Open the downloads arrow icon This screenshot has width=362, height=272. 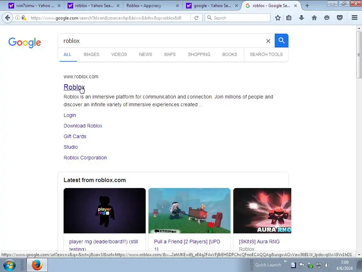pos(302,18)
